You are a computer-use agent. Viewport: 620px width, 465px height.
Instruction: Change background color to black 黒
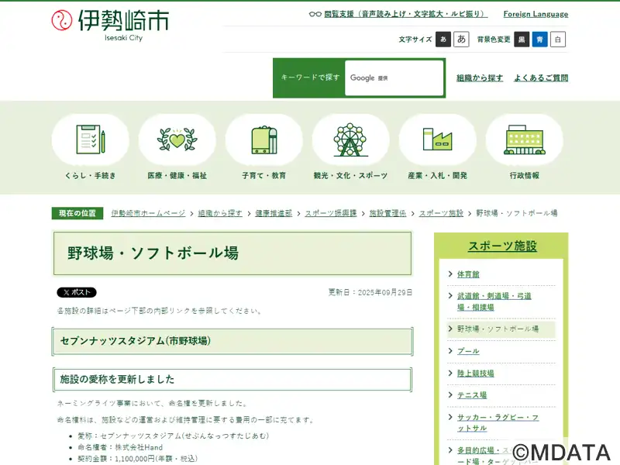coord(522,40)
